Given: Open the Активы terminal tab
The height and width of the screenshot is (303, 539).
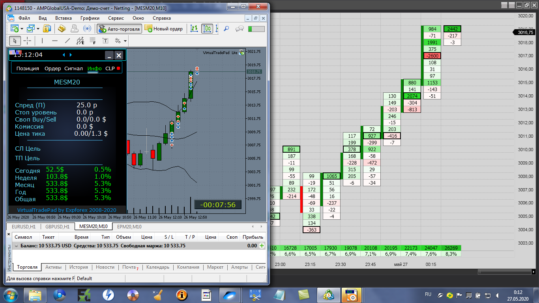Looking at the screenshot, I should tap(53, 267).
